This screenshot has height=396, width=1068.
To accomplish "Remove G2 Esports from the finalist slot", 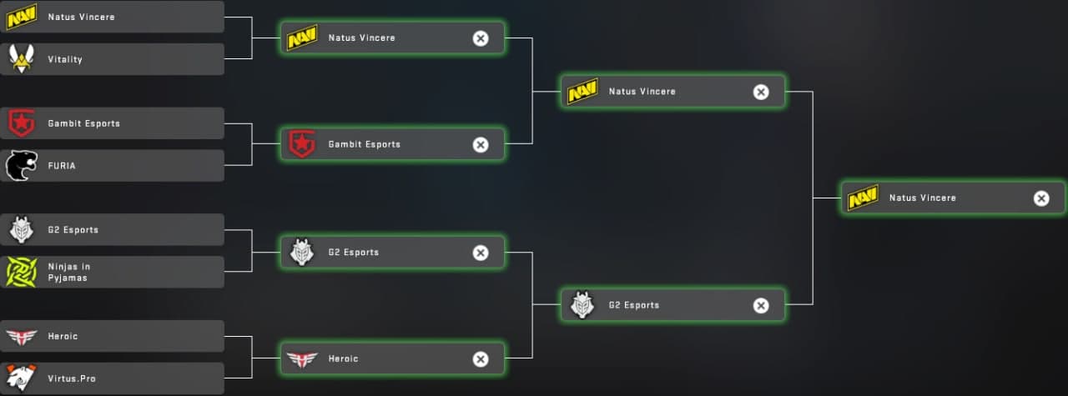I will pyautogui.click(x=761, y=306).
